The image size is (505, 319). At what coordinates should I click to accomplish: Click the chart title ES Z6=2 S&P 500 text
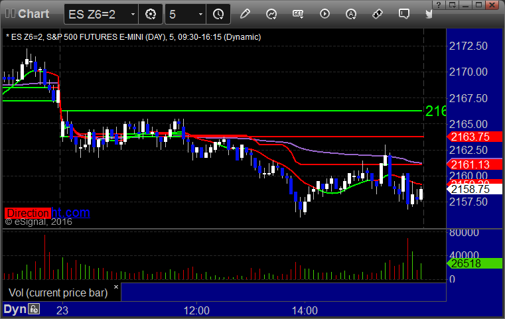coord(133,37)
